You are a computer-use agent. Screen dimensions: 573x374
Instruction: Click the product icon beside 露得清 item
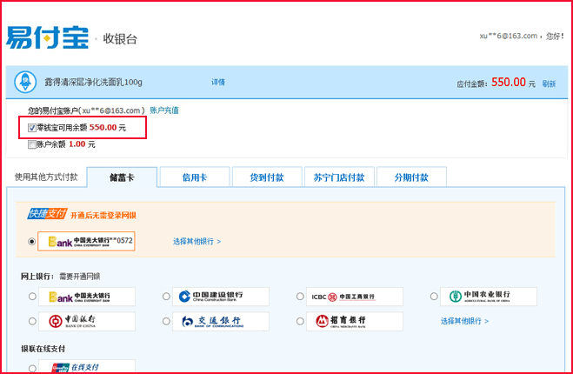(26, 82)
